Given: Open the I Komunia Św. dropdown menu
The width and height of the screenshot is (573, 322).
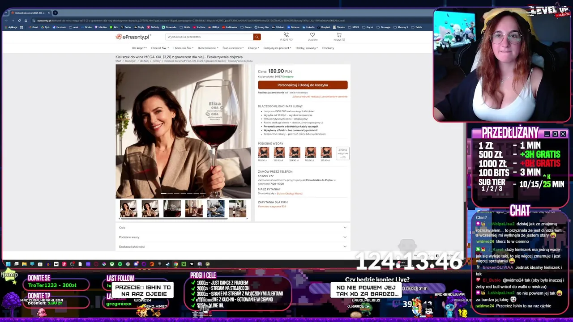Looking at the screenshot, I should click(183, 48).
